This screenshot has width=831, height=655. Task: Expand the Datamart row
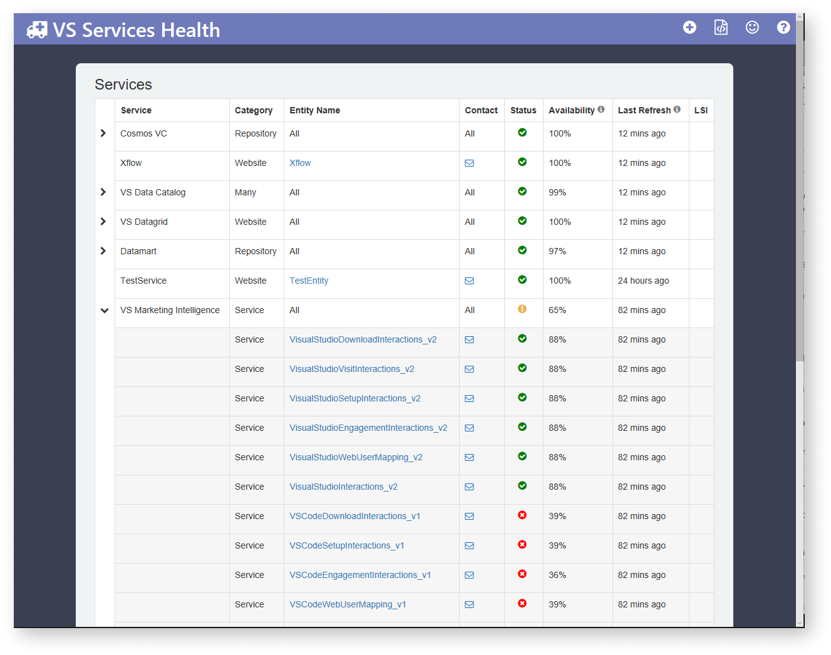(103, 250)
